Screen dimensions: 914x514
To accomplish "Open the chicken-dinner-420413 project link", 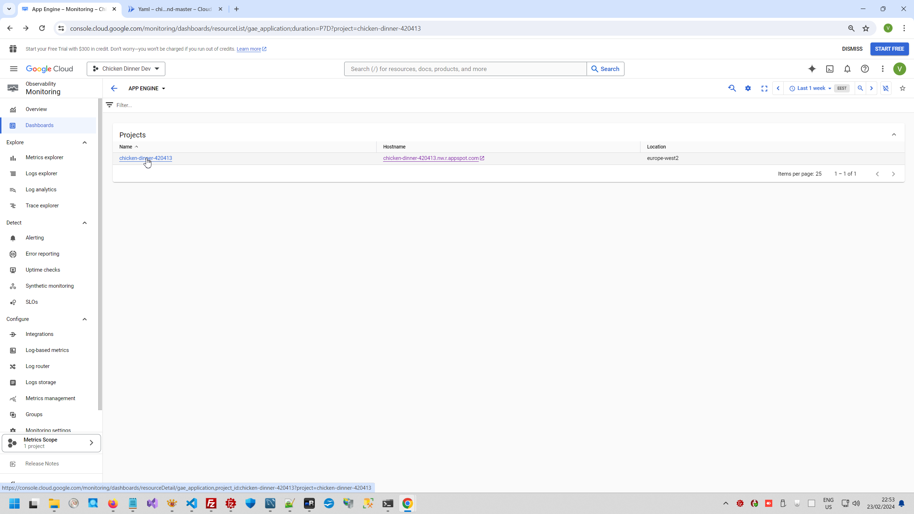I will point(145,158).
